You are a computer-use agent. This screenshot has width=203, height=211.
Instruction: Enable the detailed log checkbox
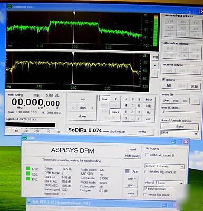[146, 171]
